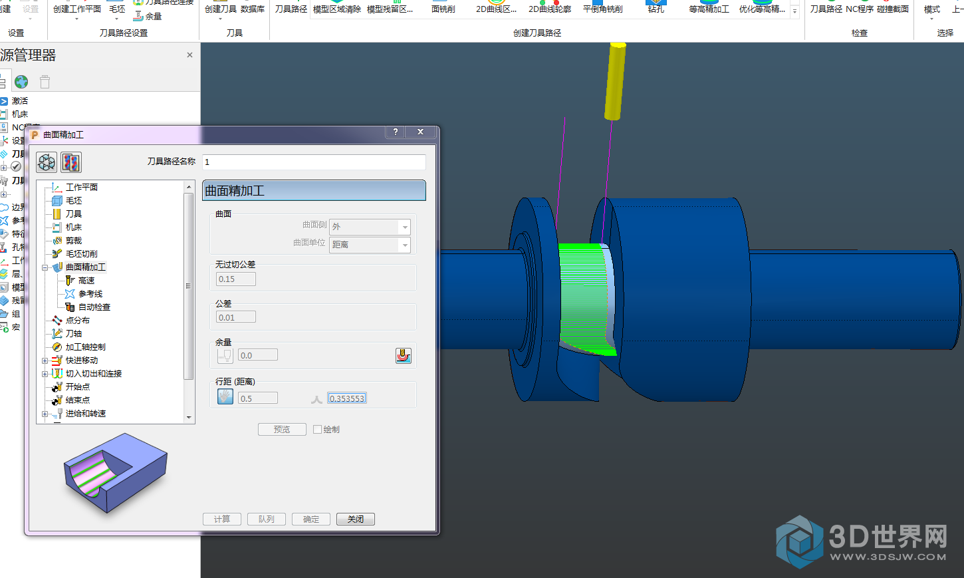Select 激活 entry in explorer tree
Screen dimensions: 964x578
click(20, 100)
